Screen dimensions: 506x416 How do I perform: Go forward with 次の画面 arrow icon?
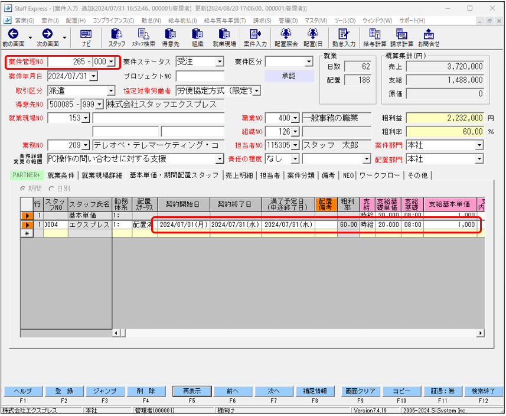point(47,34)
